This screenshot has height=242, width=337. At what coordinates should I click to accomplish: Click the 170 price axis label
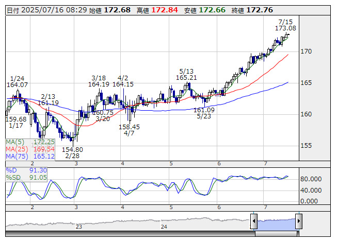pyautogui.click(x=306, y=51)
